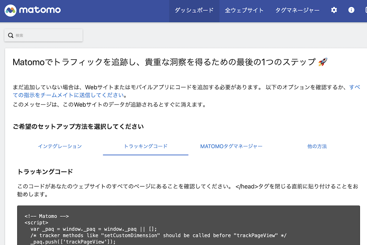
Task: Open ダッシュボード menu
Action: [x=194, y=10]
